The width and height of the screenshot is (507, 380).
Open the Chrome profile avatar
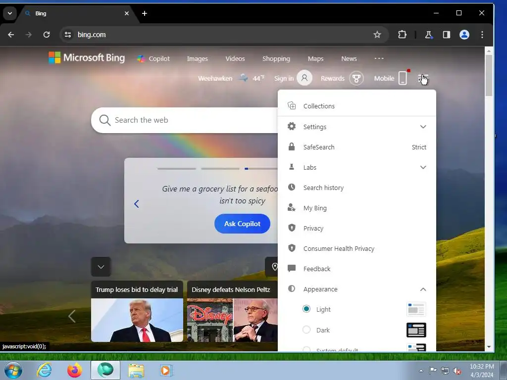pos(464,35)
